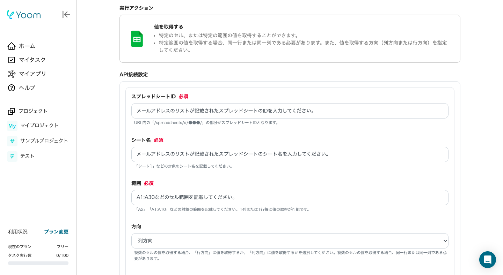Click the Google Sheets icon

pos(137,39)
